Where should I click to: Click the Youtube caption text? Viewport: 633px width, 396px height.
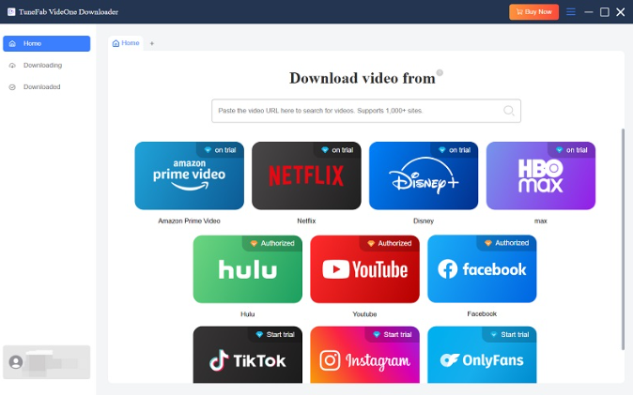point(364,314)
